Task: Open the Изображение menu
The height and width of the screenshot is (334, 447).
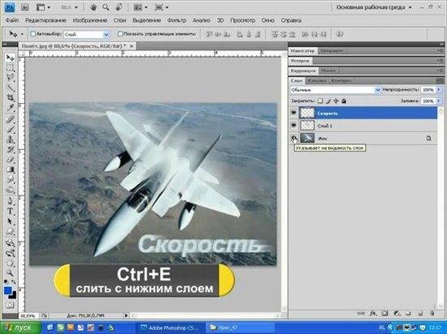Action: [x=89, y=20]
